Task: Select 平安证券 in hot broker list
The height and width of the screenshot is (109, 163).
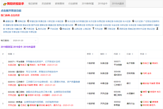Action: (54, 29)
